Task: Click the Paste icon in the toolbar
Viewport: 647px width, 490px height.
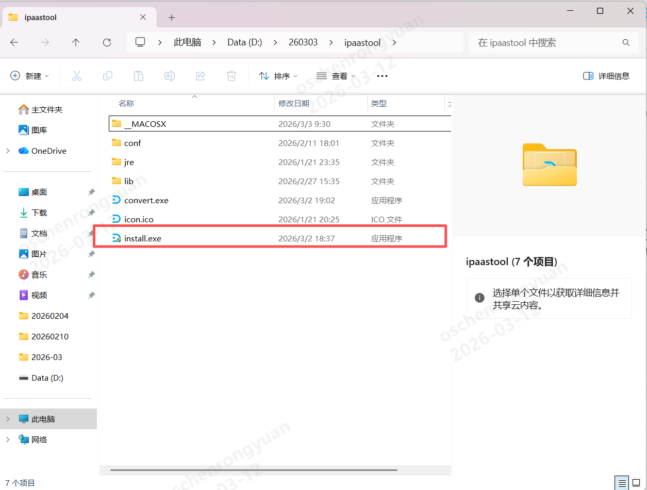Action: (138, 75)
